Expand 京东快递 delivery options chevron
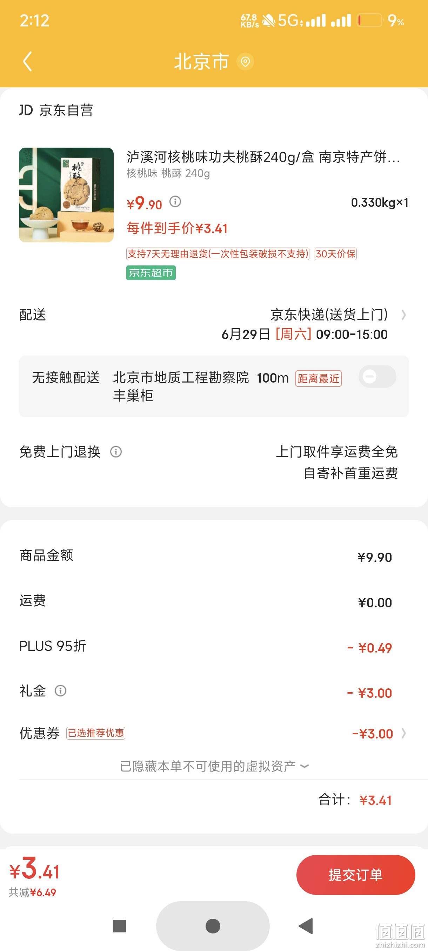 point(404,315)
